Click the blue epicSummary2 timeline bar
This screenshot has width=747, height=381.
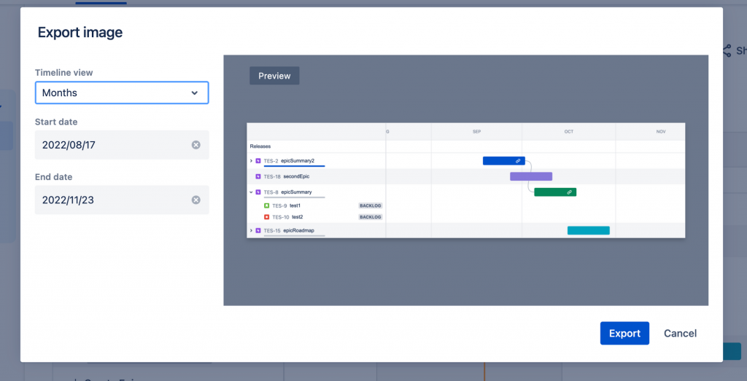tap(504, 161)
